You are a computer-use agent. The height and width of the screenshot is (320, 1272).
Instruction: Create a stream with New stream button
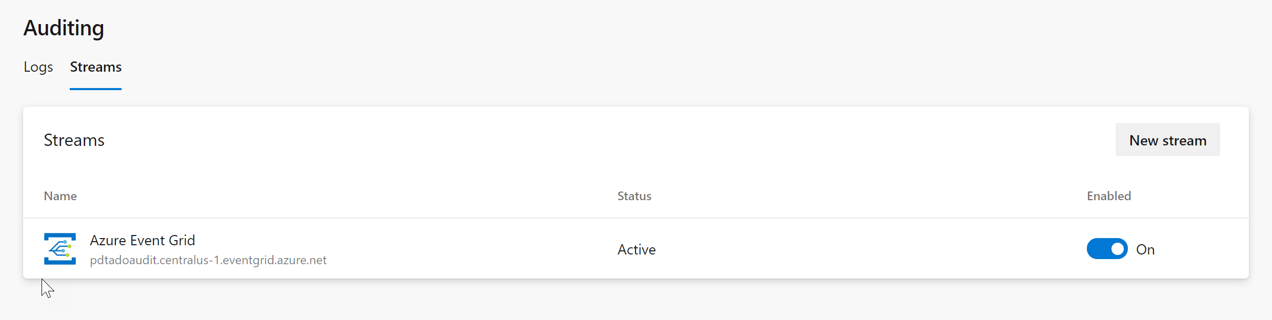coord(1167,140)
